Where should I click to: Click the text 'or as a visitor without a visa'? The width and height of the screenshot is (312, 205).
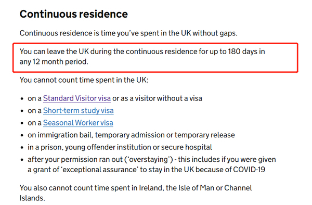click(x=157, y=98)
